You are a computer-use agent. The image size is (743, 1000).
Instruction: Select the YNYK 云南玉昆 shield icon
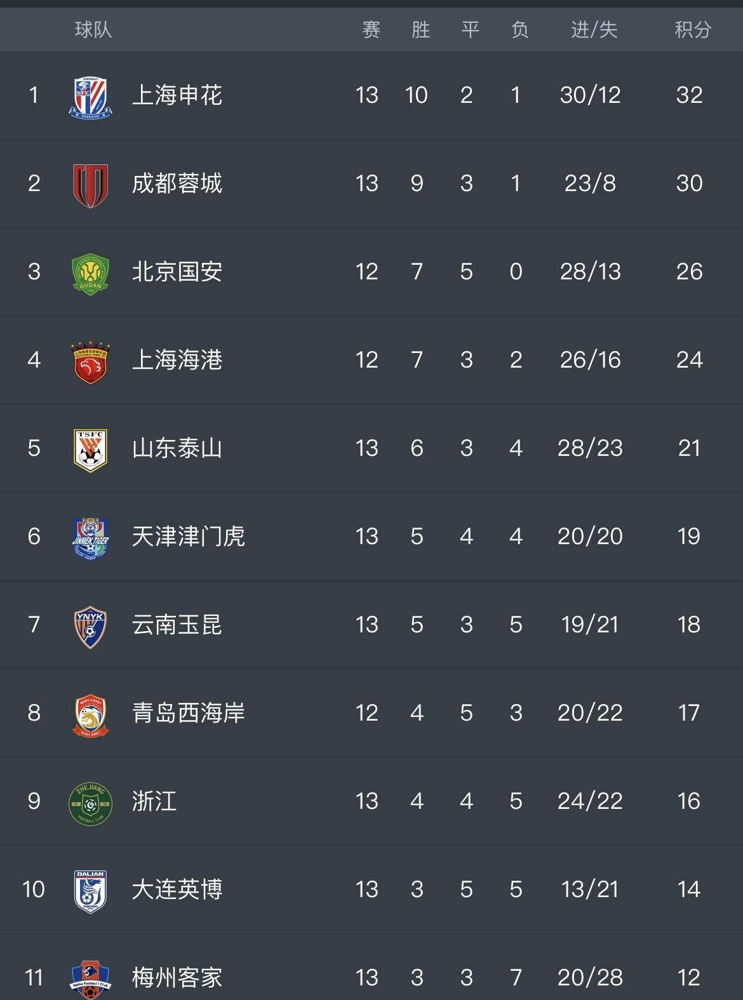tap(90, 626)
